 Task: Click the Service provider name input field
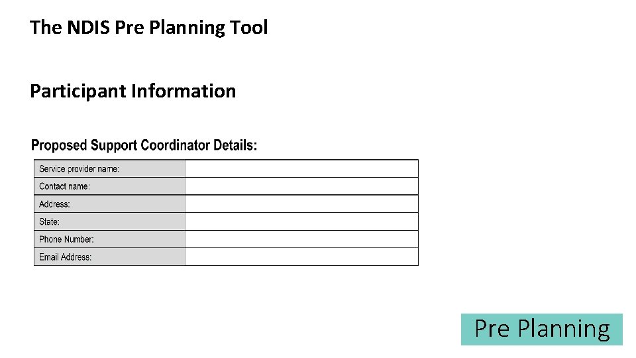[x=301, y=168]
